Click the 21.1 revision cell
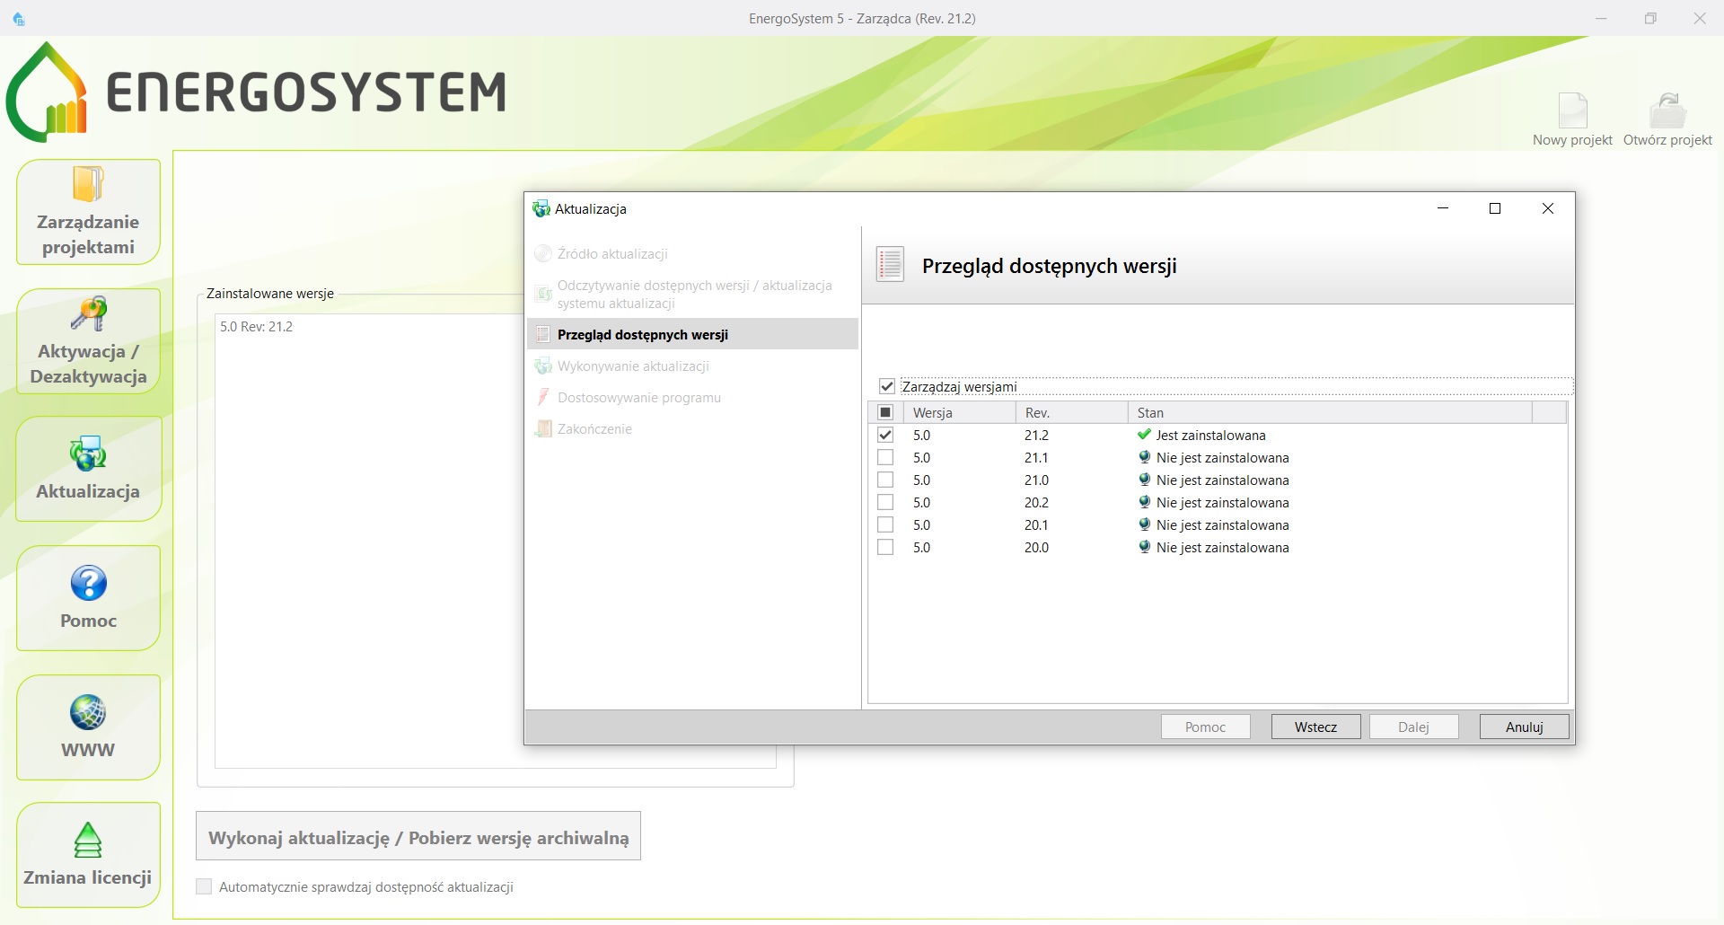 (x=1036, y=457)
